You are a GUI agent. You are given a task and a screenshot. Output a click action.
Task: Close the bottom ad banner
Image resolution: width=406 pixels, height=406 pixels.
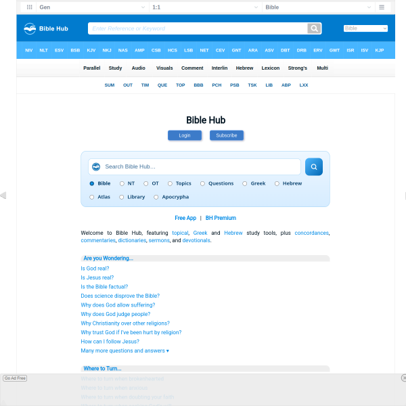pos(403,378)
